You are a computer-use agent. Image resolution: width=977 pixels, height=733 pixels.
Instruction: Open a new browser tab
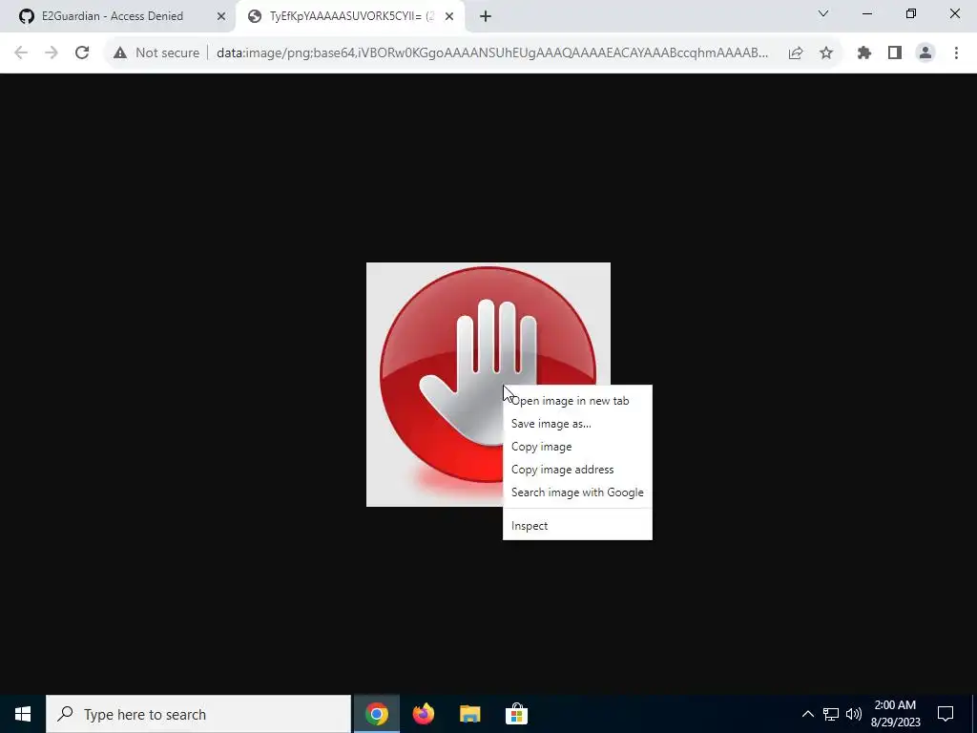[x=486, y=17]
